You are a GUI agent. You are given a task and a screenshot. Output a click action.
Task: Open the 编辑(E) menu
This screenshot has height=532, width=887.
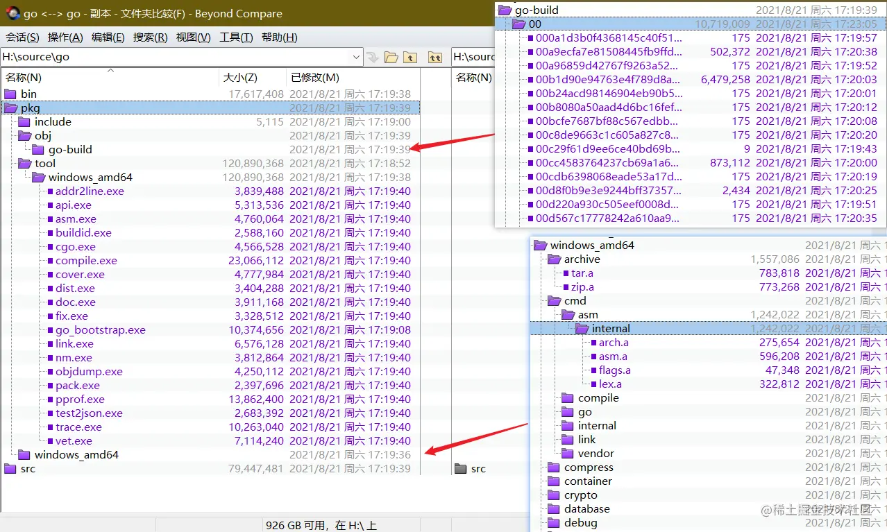[108, 37]
